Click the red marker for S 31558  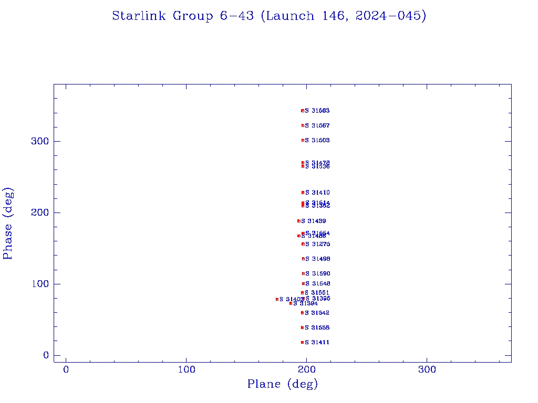pyautogui.click(x=302, y=327)
